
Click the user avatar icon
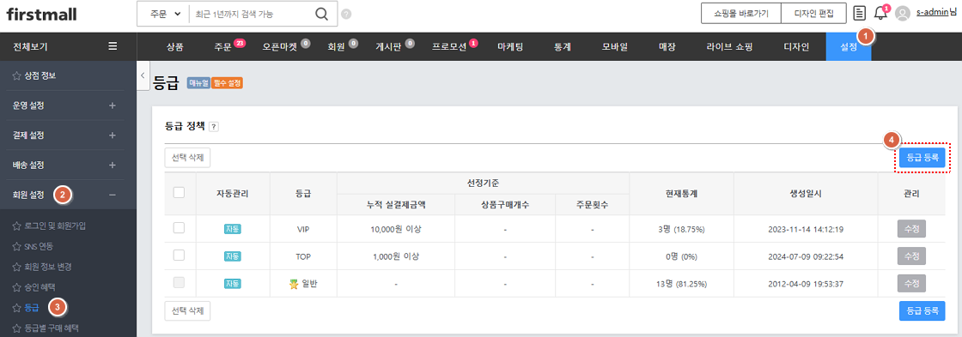903,13
